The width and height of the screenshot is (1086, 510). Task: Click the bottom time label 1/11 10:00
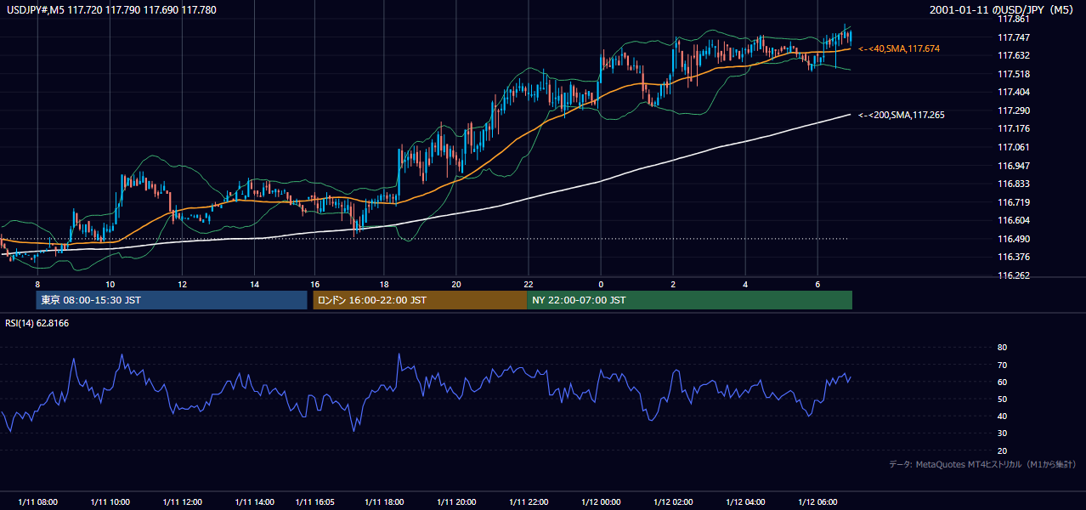[x=110, y=502]
